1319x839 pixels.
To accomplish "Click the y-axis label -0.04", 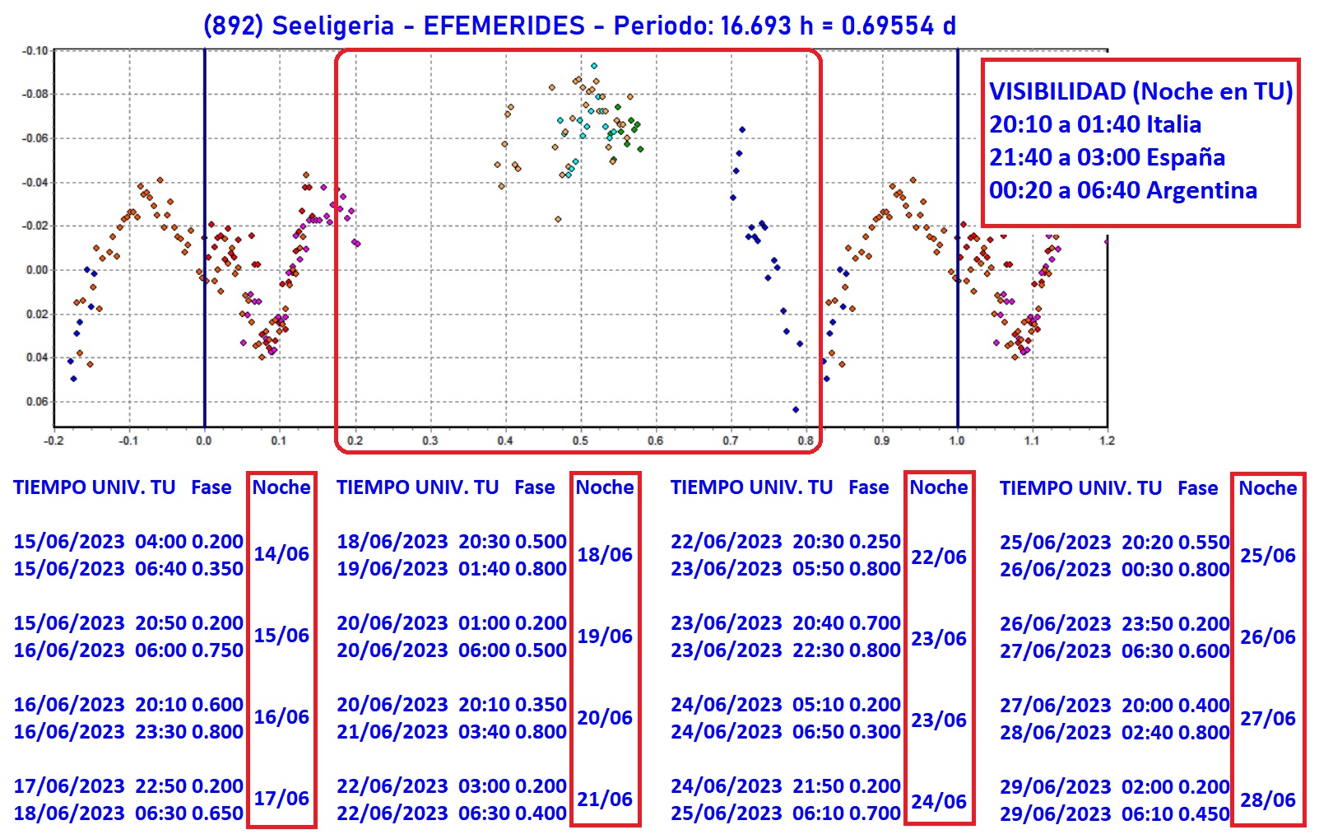I will pos(35,182).
